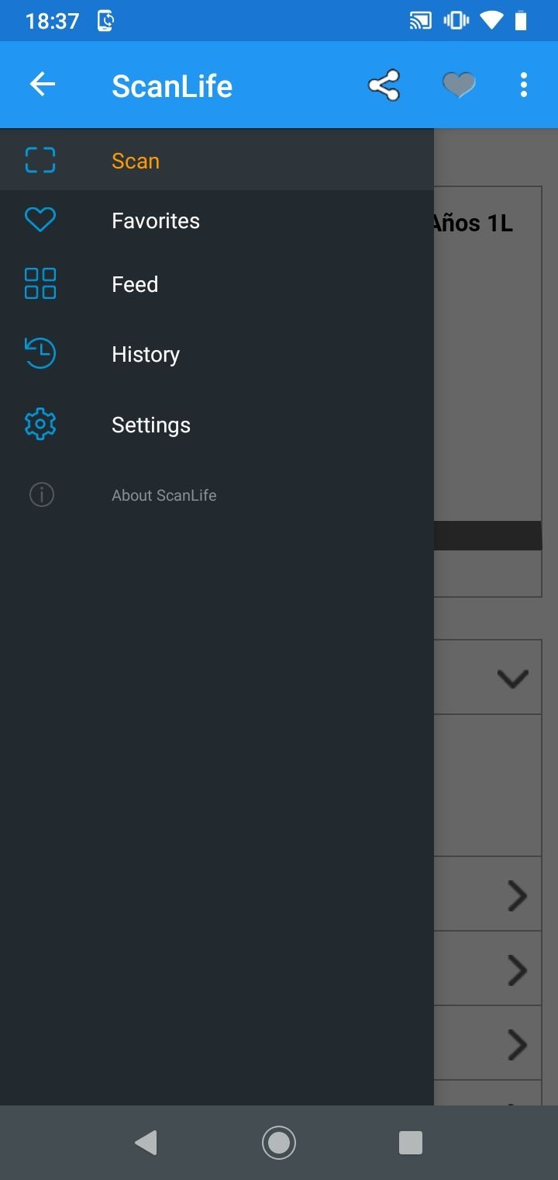
Task: Tap the back arrow in ScanLife header
Action: (x=43, y=85)
